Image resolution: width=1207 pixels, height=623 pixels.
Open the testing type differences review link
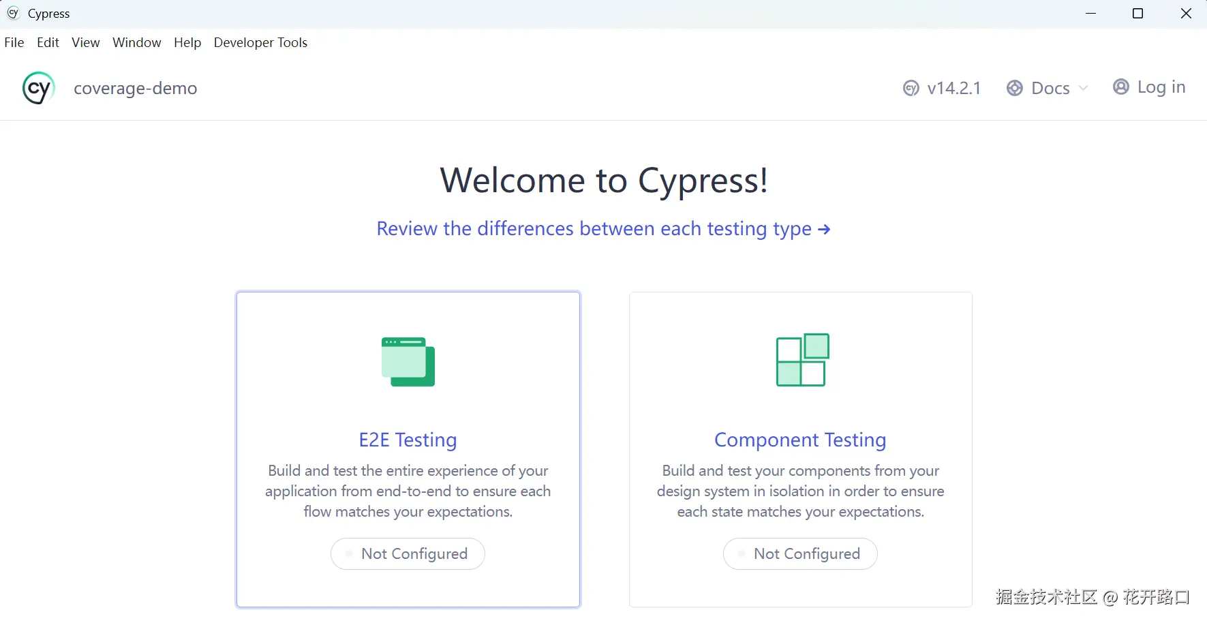[603, 228]
